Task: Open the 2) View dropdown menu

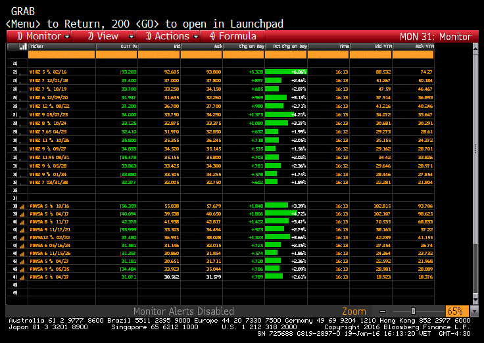Action: (103, 36)
